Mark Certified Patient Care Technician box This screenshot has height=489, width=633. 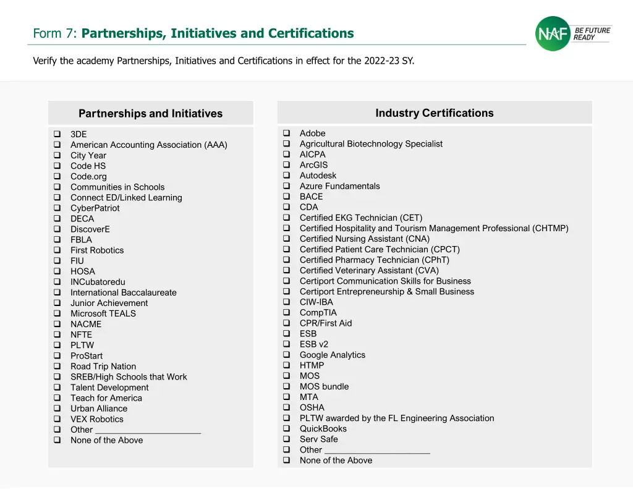tap(286, 249)
